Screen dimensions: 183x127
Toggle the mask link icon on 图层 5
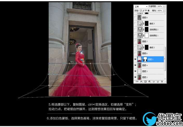tap(142, 59)
